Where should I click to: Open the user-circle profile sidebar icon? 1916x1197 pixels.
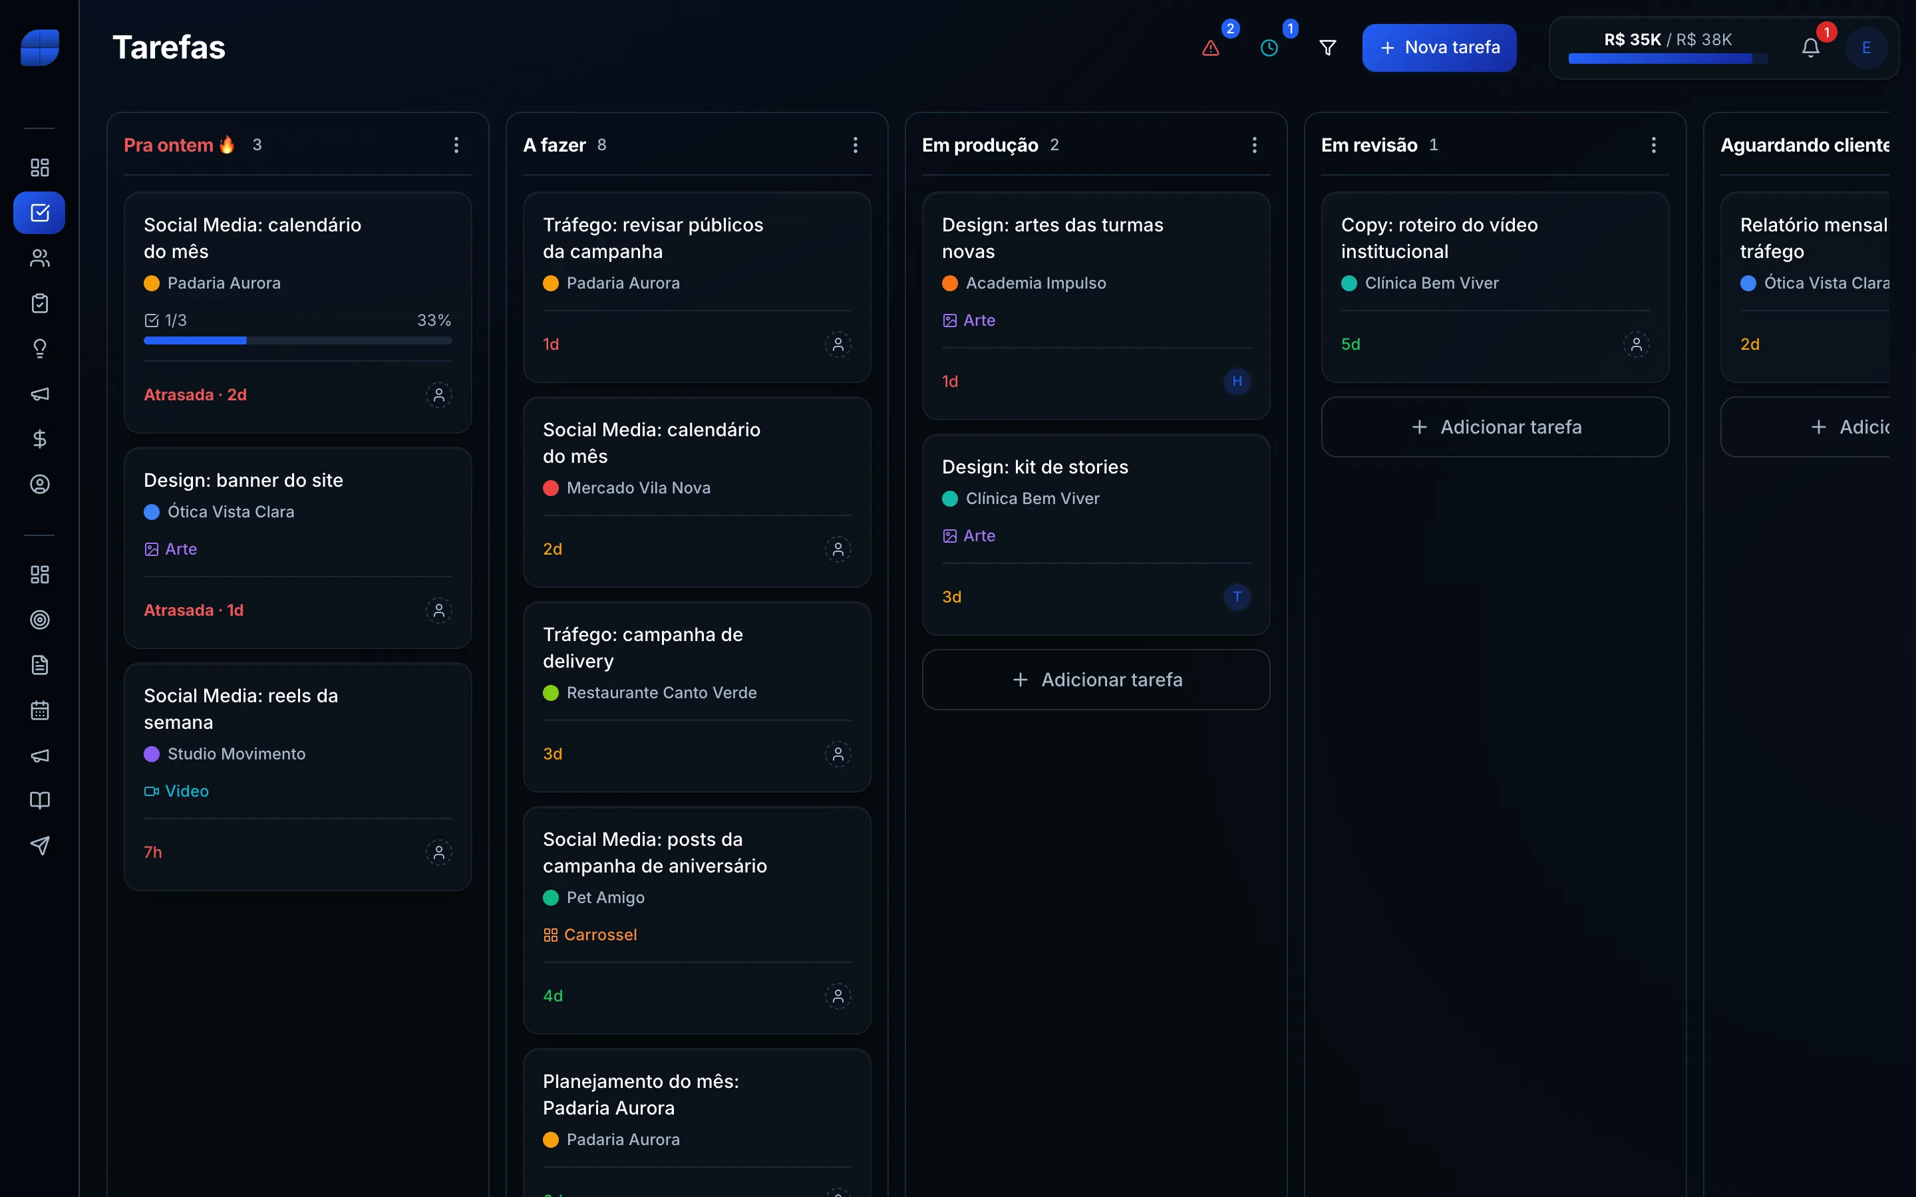[40, 483]
